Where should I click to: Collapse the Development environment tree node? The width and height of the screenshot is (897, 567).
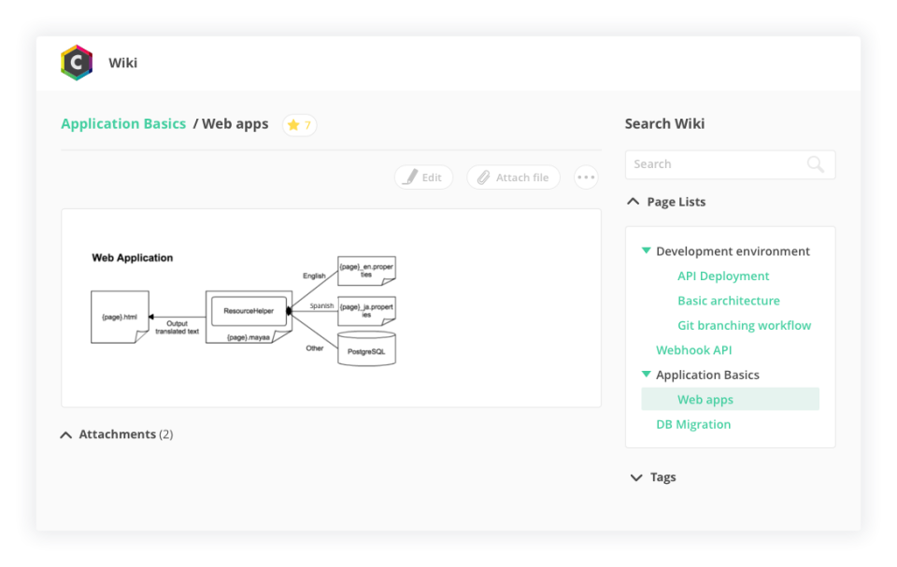coord(646,251)
